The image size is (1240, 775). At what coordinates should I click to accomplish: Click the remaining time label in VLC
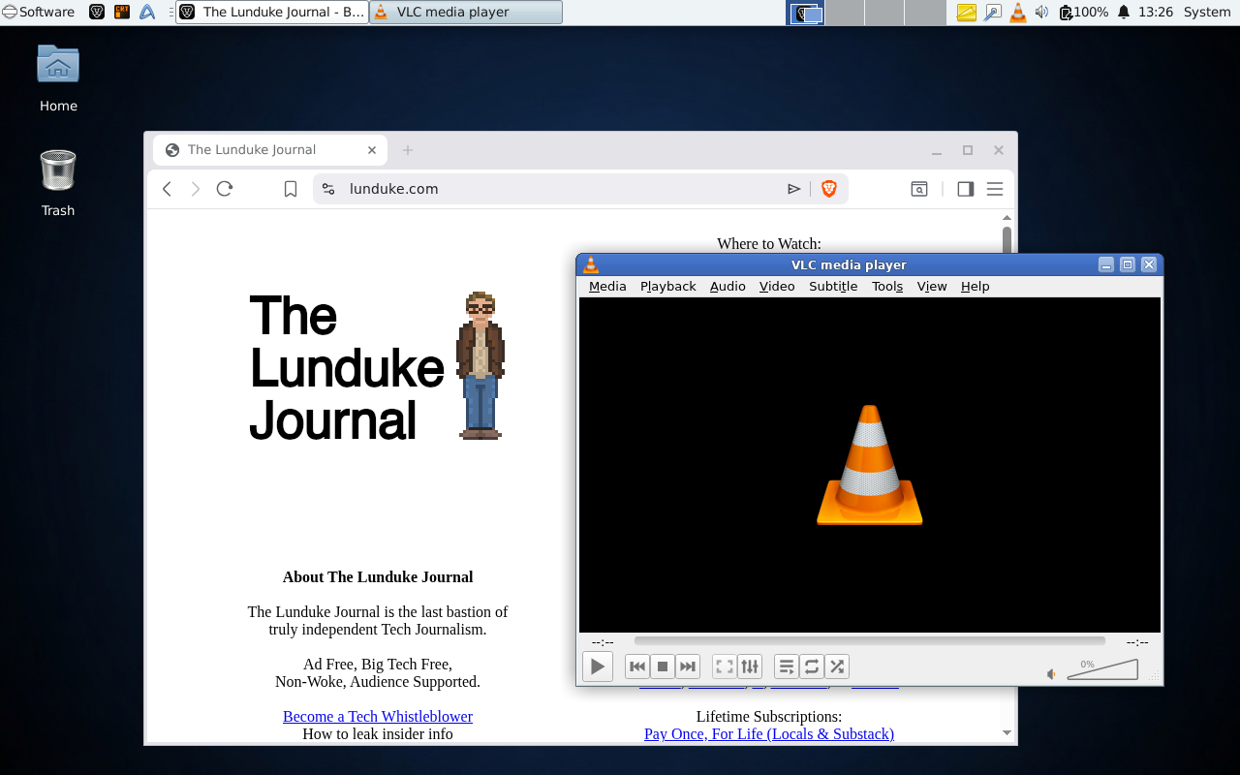[1137, 642]
